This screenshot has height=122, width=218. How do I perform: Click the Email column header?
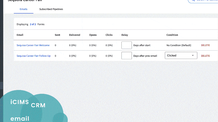(20, 35)
